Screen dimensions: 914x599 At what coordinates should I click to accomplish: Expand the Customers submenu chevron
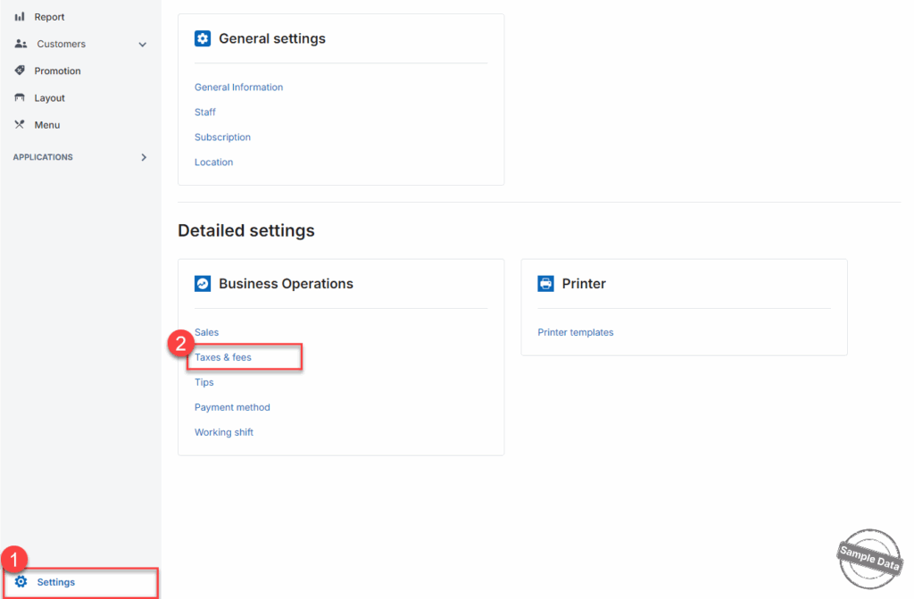point(143,45)
